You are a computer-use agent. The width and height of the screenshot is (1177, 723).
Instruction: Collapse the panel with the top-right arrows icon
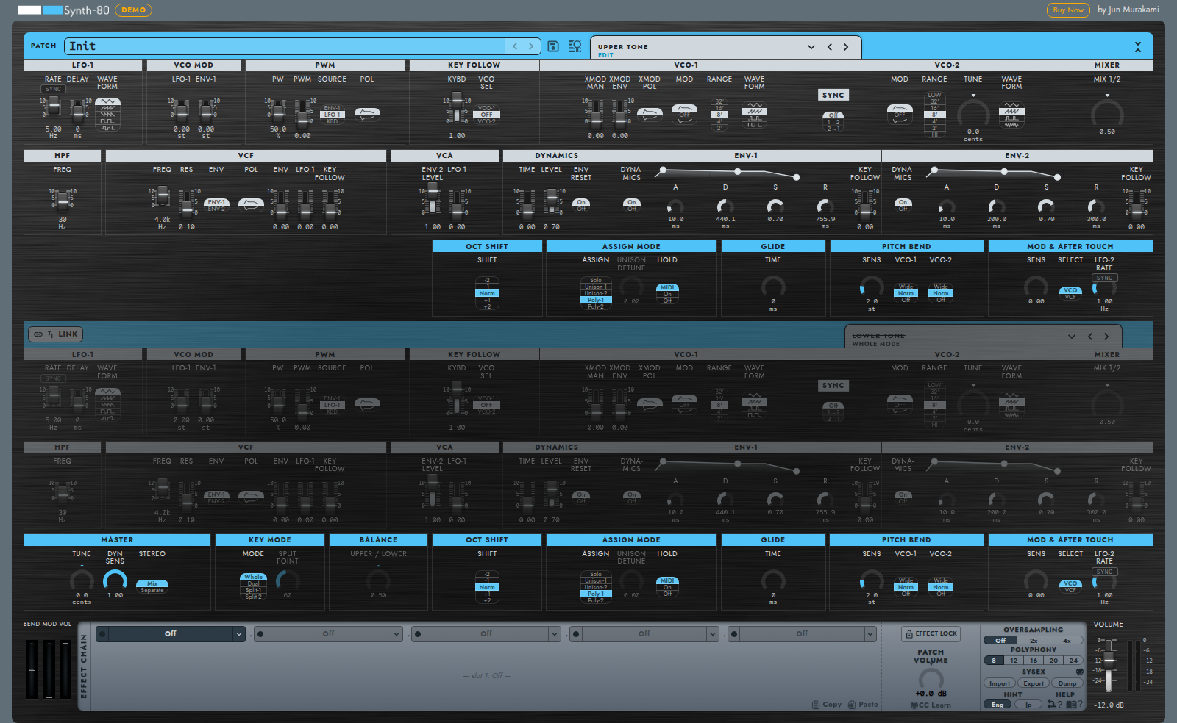[1138, 46]
